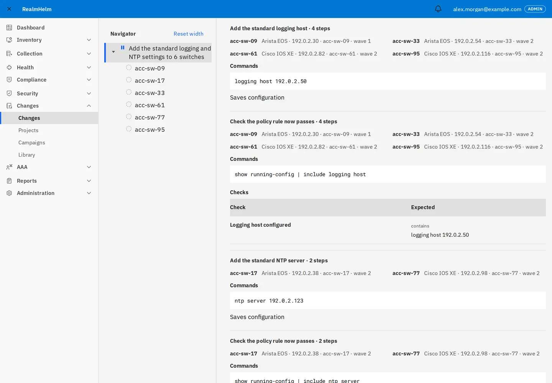Image resolution: width=552 pixels, height=383 pixels.
Task: Open the Security menu label
Action: click(x=27, y=93)
